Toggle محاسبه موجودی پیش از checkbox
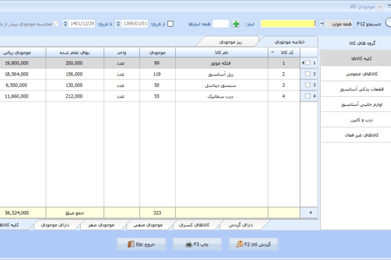 (x=56, y=23)
